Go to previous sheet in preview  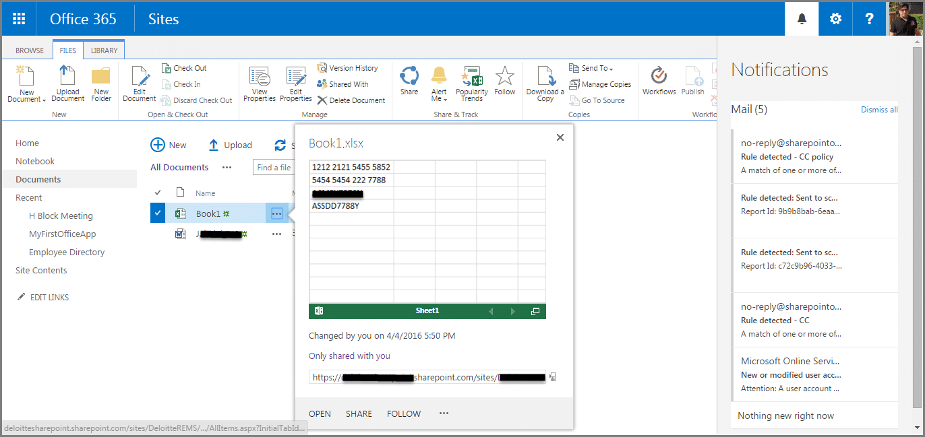491,311
